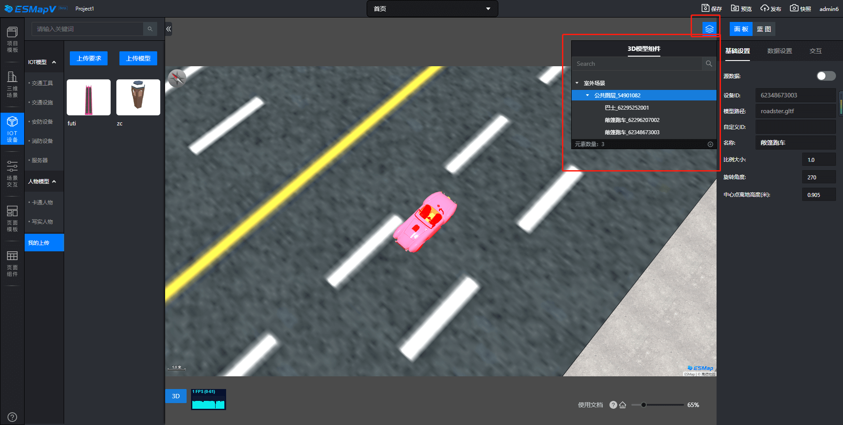Toggle the 3D view mode button

(x=176, y=396)
